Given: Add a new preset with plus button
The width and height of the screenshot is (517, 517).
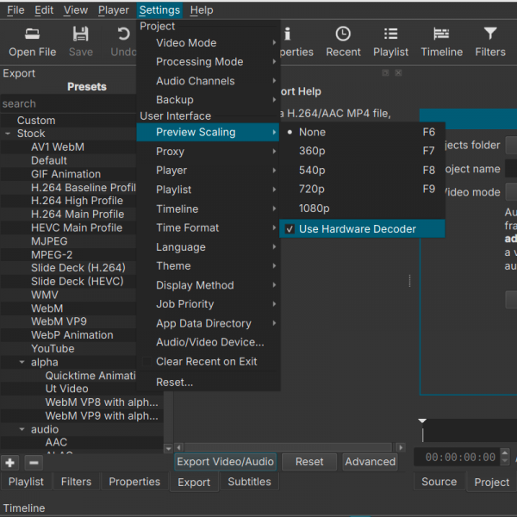Looking at the screenshot, I should tap(10, 463).
